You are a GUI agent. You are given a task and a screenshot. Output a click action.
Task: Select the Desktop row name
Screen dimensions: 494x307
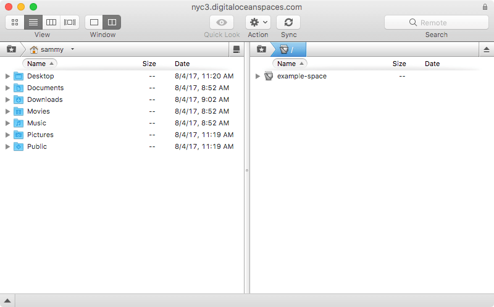pyautogui.click(x=40, y=76)
